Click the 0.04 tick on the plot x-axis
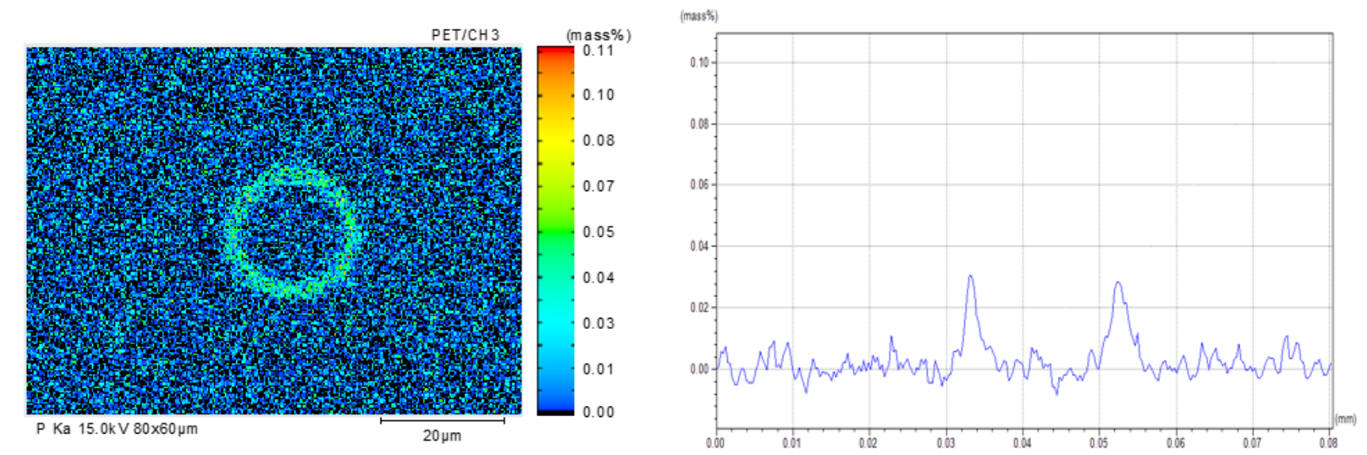This screenshot has width=1367, height=455. (x=1022, y=443)
